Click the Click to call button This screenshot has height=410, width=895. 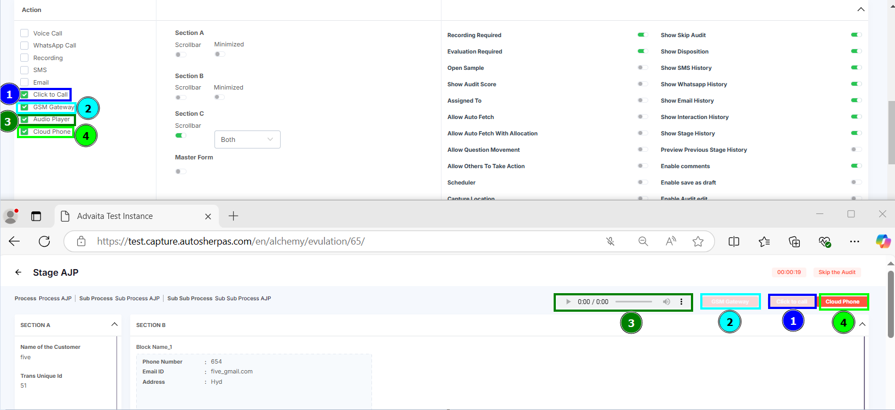pyautogui.click(x=792, y=301)
